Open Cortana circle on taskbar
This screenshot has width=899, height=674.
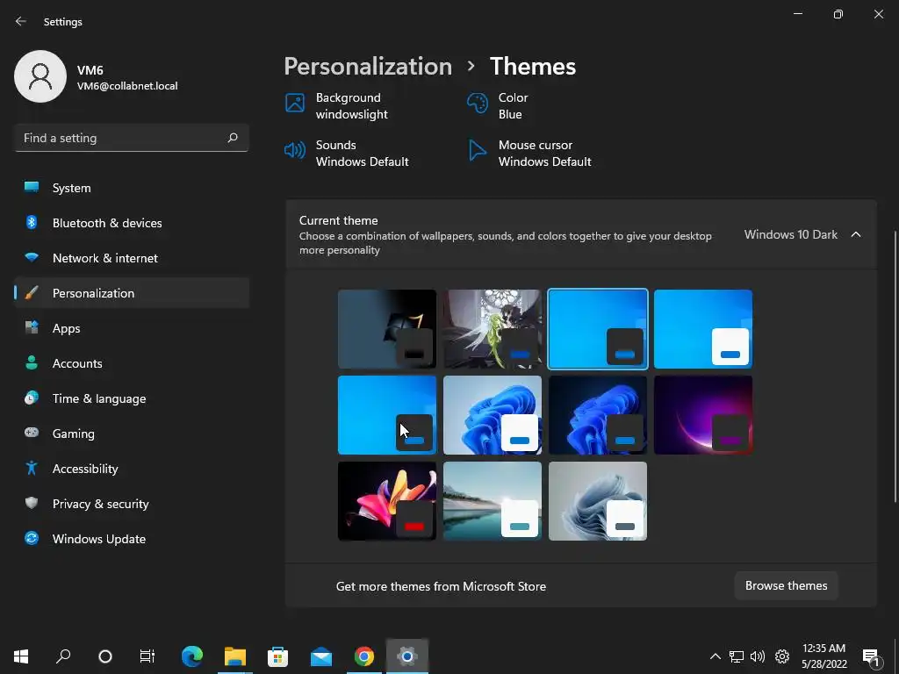pyautogui.click(x=105, y=656)
